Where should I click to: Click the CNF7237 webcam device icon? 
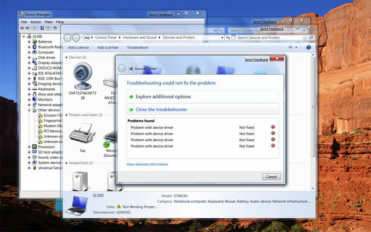point(83,77)
